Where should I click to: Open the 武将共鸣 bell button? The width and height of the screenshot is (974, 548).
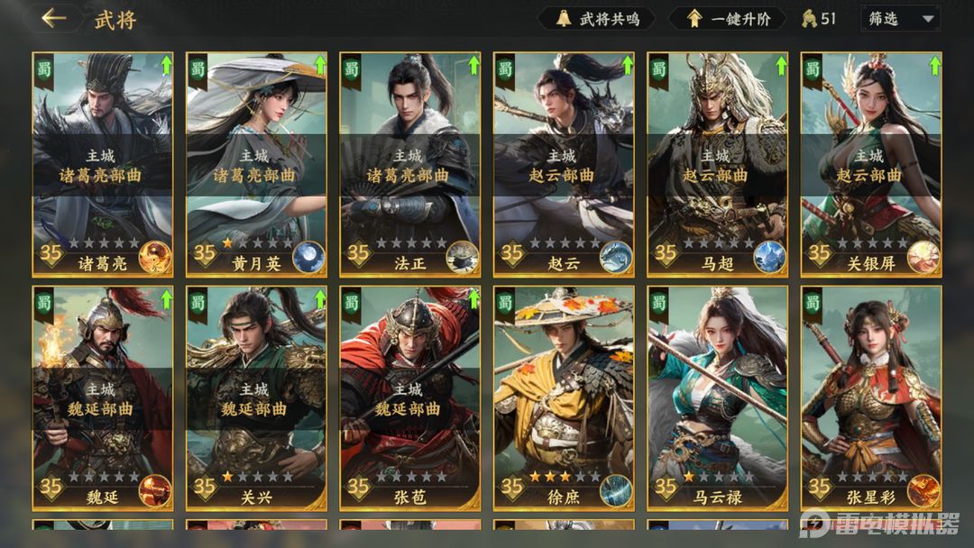598,19
